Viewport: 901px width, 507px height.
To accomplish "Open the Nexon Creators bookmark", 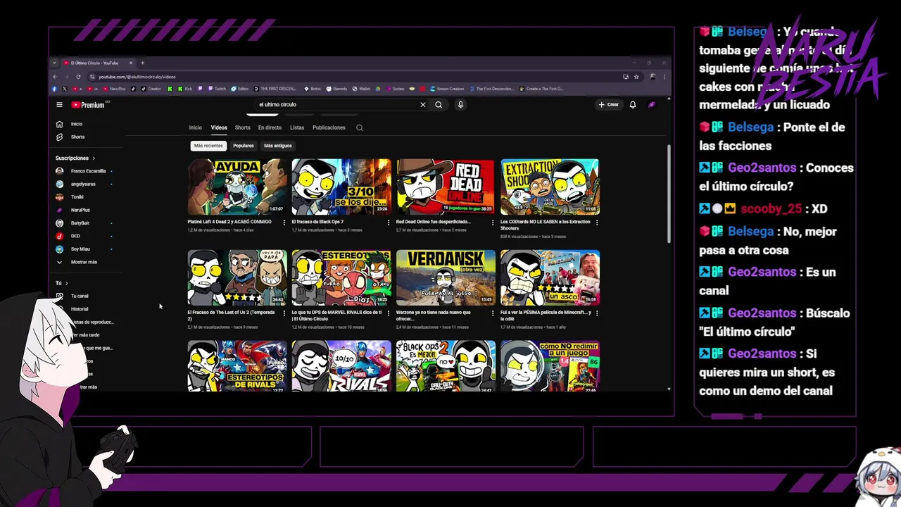I will click(x=447, y=89).
